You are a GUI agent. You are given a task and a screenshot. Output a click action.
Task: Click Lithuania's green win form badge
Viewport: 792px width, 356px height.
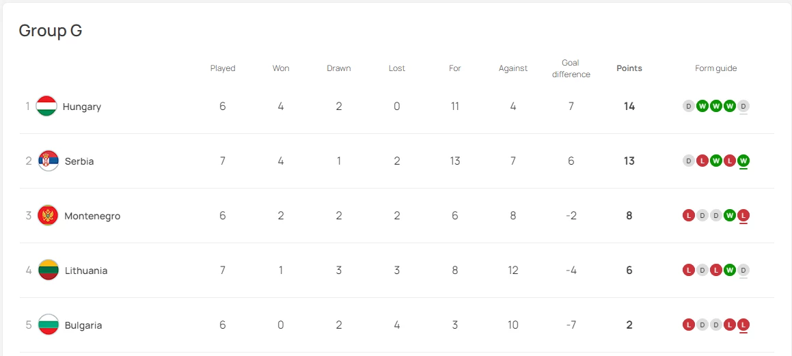729,270
